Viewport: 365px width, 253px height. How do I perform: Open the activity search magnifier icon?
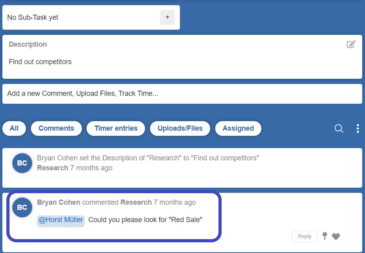(339, 128)
